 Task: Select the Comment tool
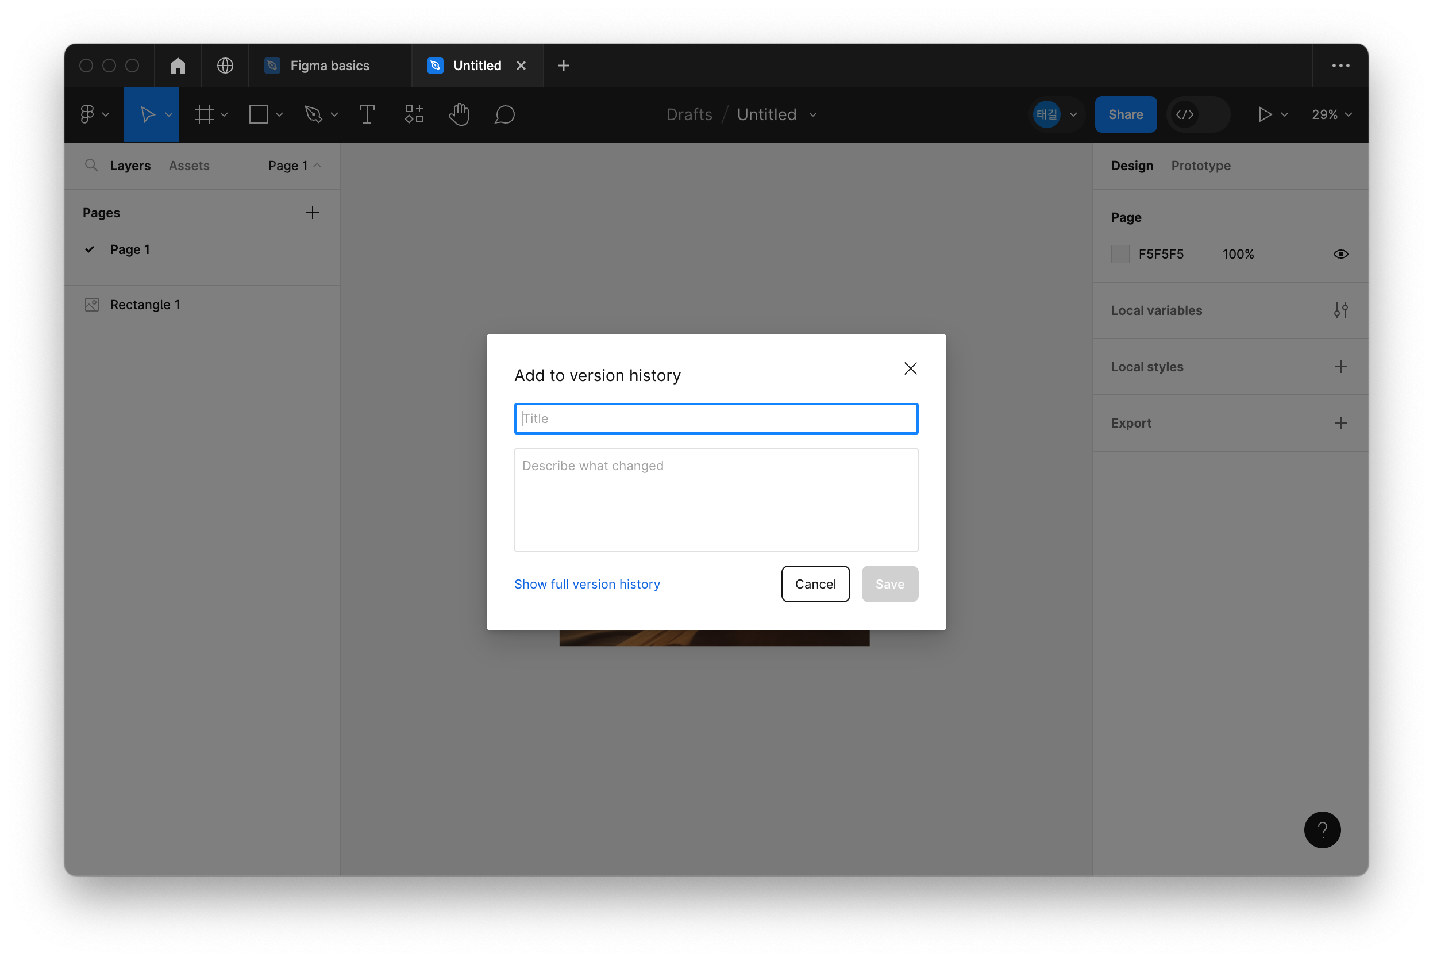(504, 114)
